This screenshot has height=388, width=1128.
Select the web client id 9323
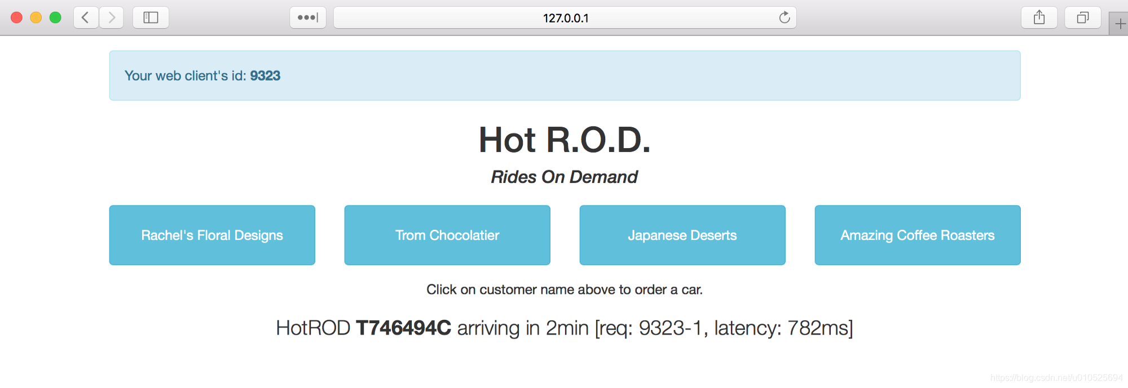(265, 75)
